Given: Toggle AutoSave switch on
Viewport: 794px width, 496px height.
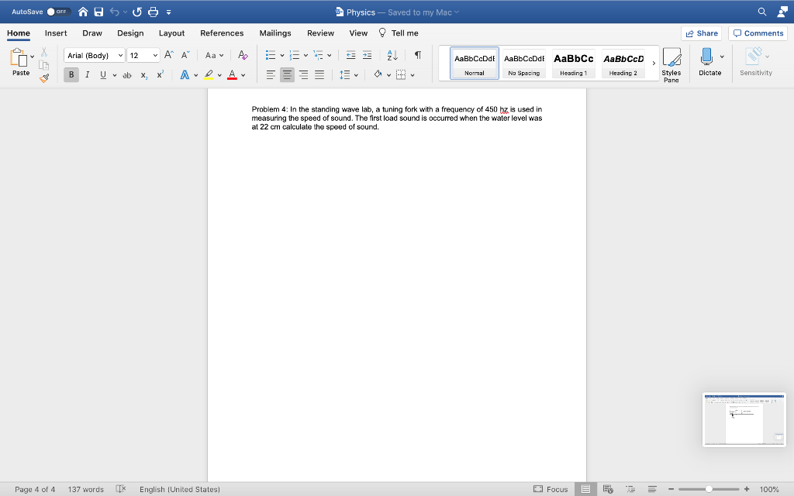Looking at the screenshot, I should pyautogui.click(x=57, y=12).
